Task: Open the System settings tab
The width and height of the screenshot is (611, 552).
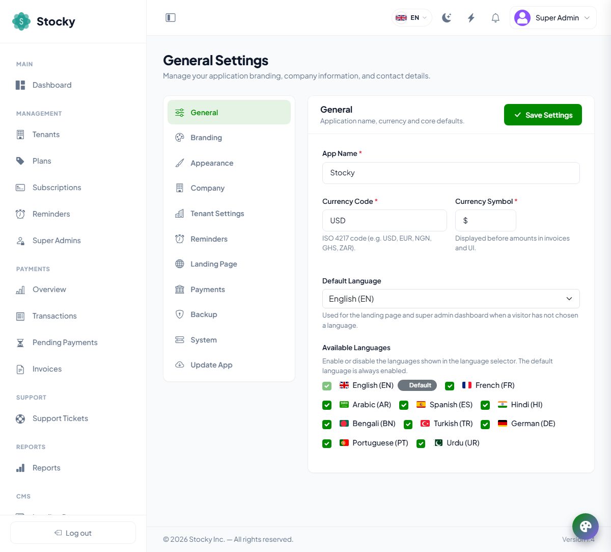Action: [x=229, y=340]
